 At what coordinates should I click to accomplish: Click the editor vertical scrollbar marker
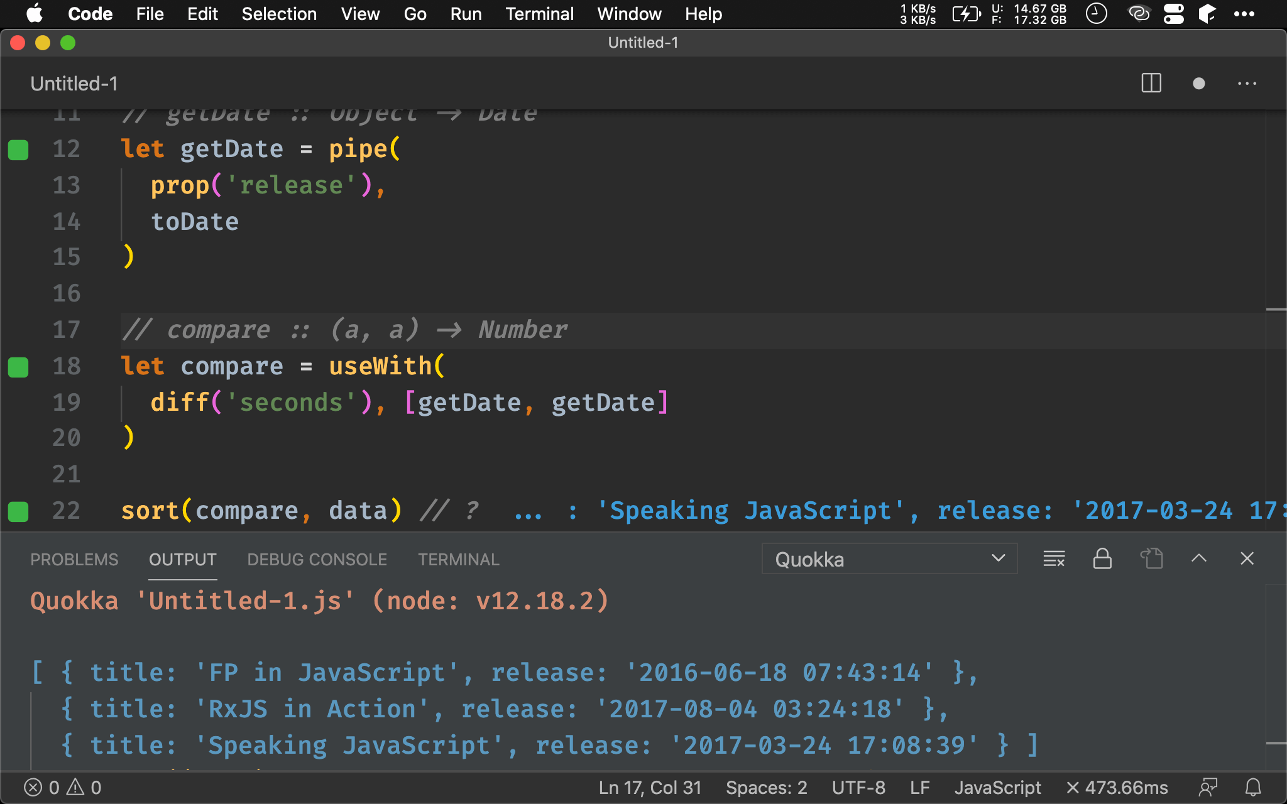[1276, 310]
